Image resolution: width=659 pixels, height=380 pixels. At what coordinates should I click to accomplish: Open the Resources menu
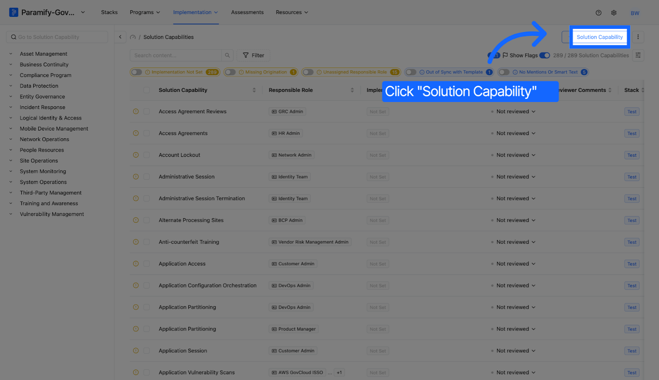pos(292,12)
